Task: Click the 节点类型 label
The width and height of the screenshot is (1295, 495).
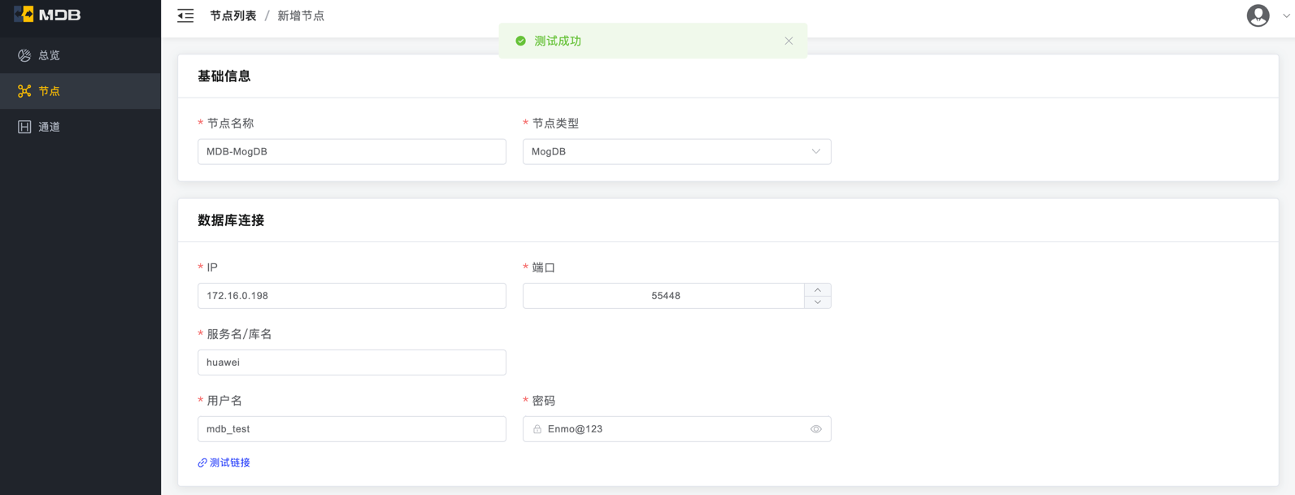Action: pos(555,124)
